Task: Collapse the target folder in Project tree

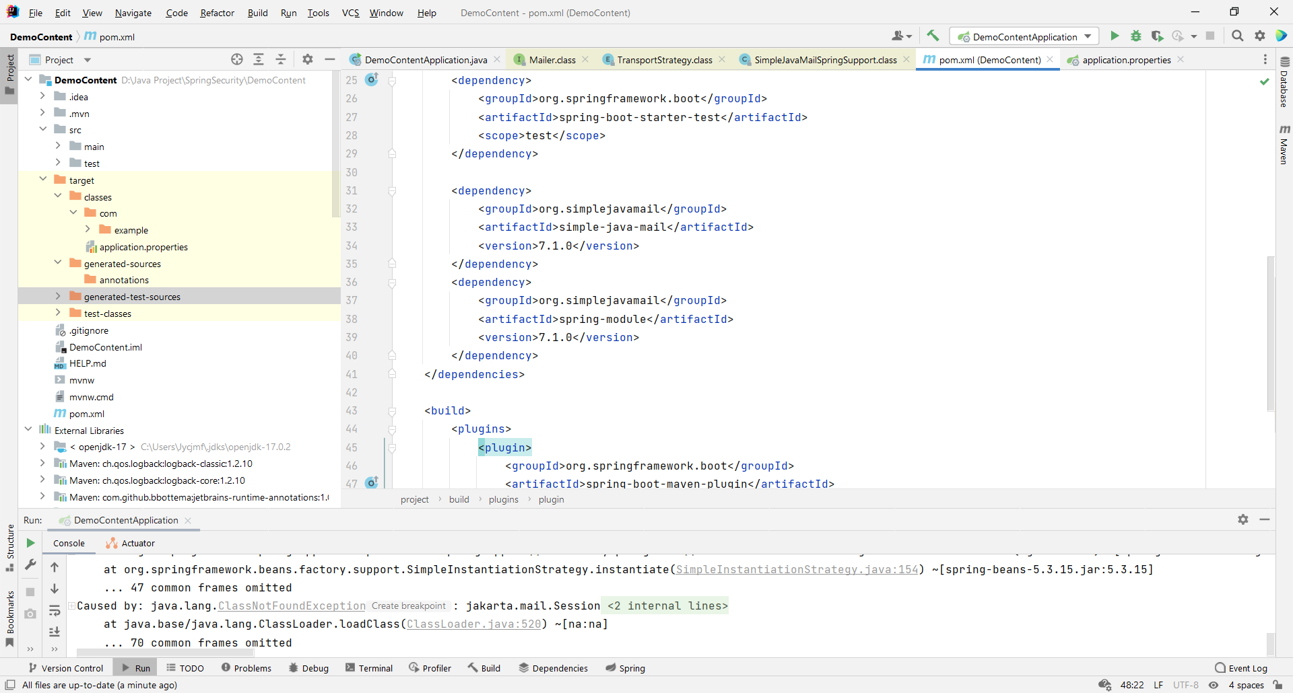Action: (x=43, y=180)
